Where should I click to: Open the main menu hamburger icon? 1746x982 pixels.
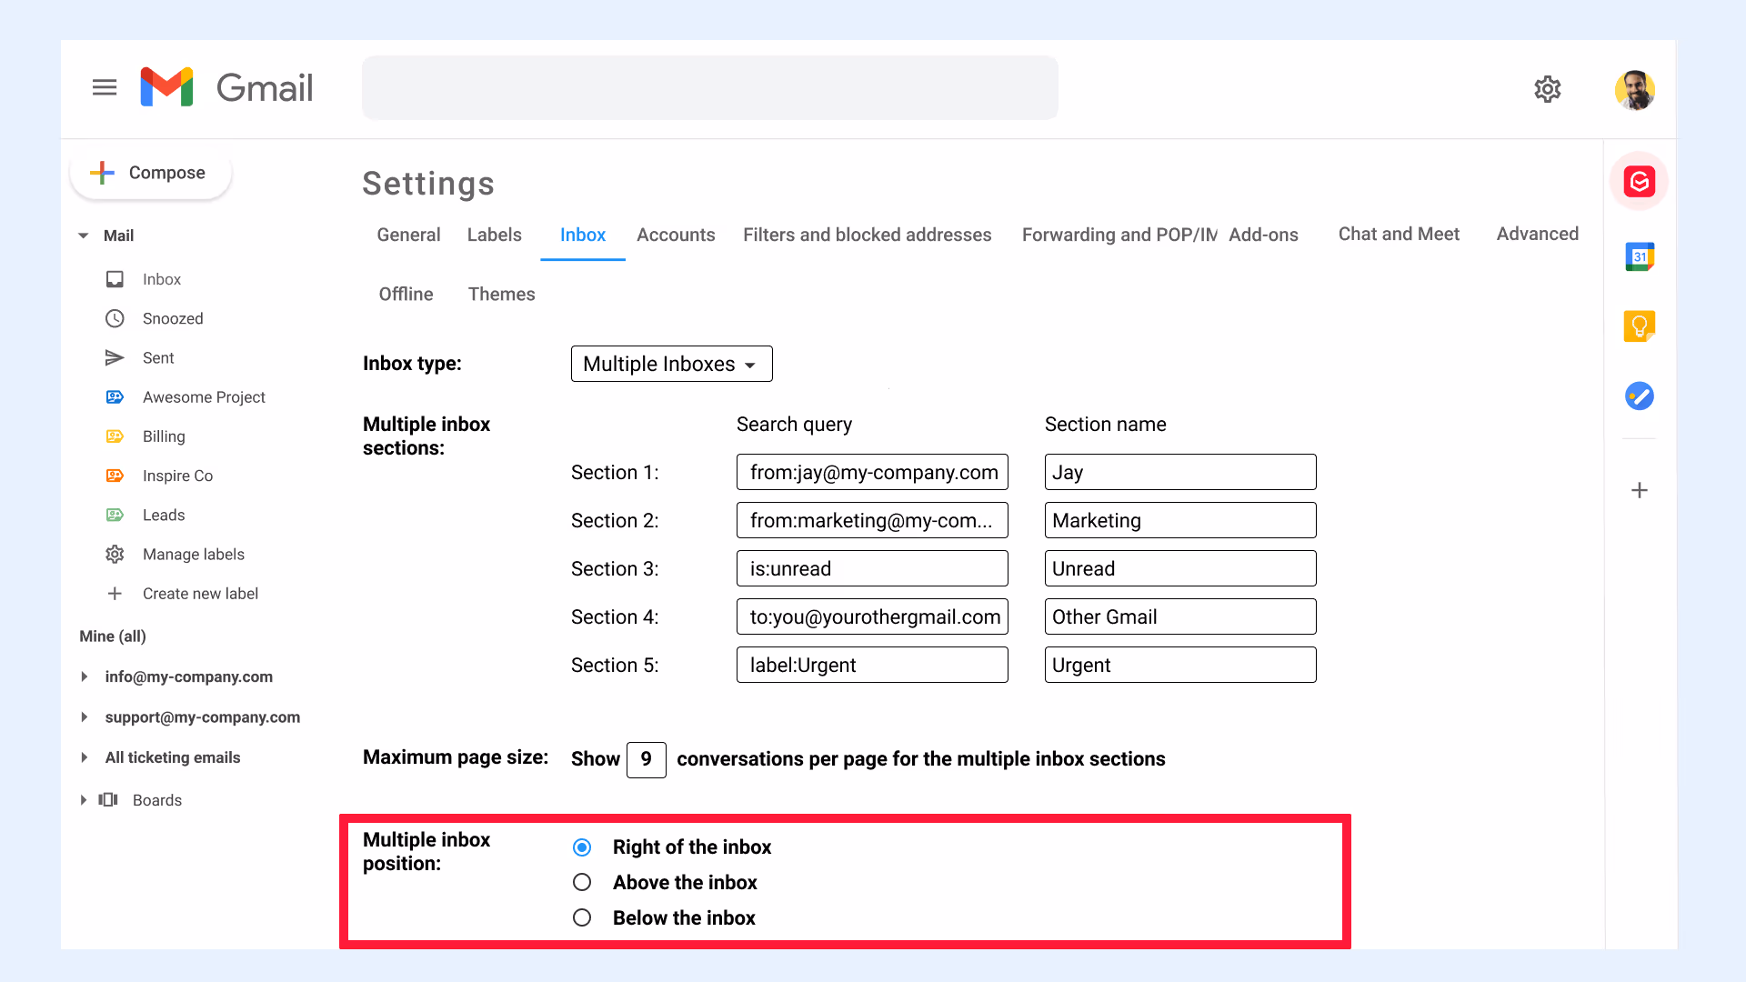tap(105, 87)
